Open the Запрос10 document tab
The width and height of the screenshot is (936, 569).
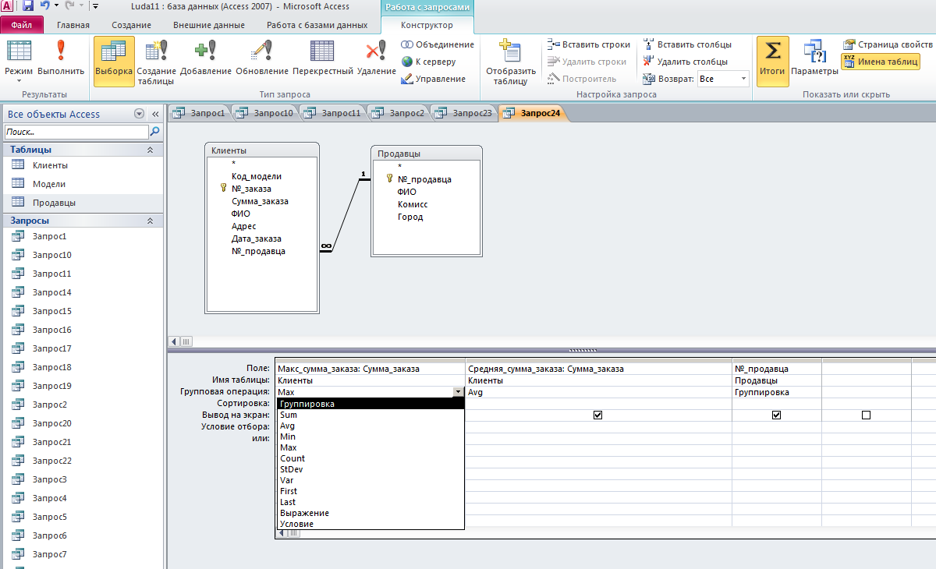pyautogui.click(x=264, y=114)
